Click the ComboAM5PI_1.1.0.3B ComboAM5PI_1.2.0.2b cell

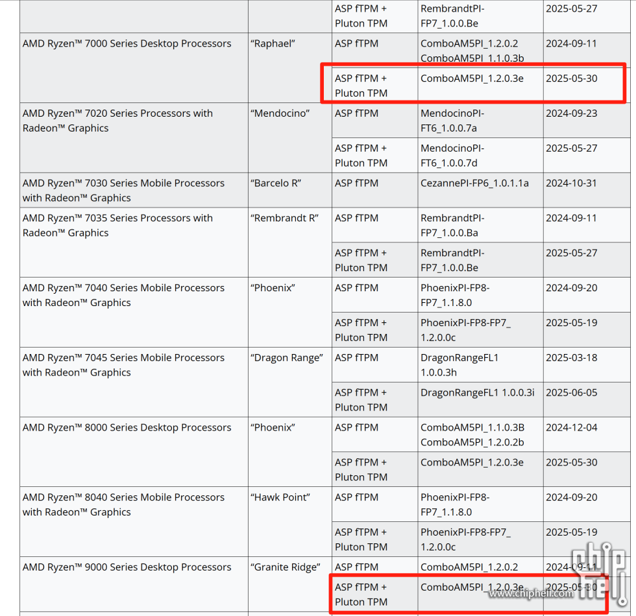coord(481,434)
